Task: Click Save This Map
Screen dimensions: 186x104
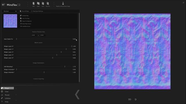Action: pyautogui.click(x=25, y=18)
